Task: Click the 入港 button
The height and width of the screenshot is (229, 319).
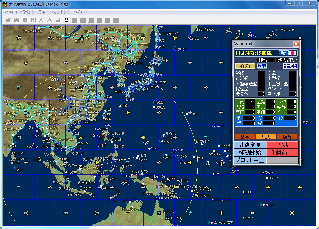Action: [282, 145]
